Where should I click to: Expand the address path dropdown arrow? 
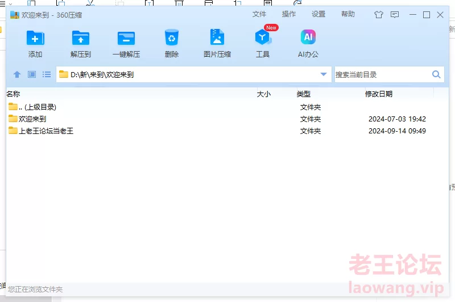coord(324,74)
